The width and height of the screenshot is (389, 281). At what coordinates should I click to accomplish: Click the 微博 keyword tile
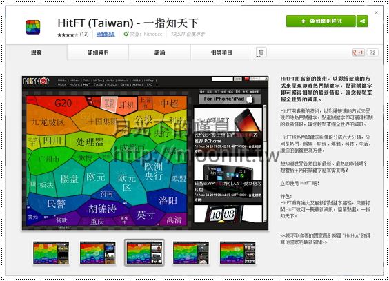click(85, 157)
